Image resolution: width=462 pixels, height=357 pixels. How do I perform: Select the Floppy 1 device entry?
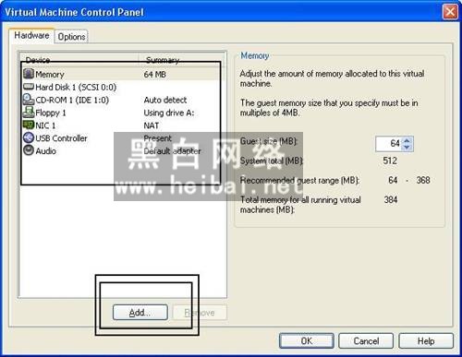point(51,113)
